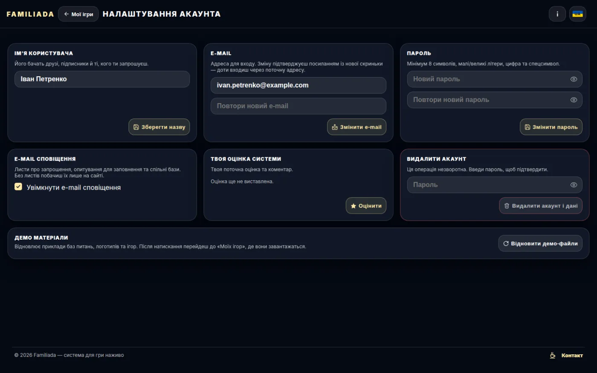Click the ІМ'Я КОРИСТУВАЧА heading
This screenshot has width=597, height=373.
(44, 53)
